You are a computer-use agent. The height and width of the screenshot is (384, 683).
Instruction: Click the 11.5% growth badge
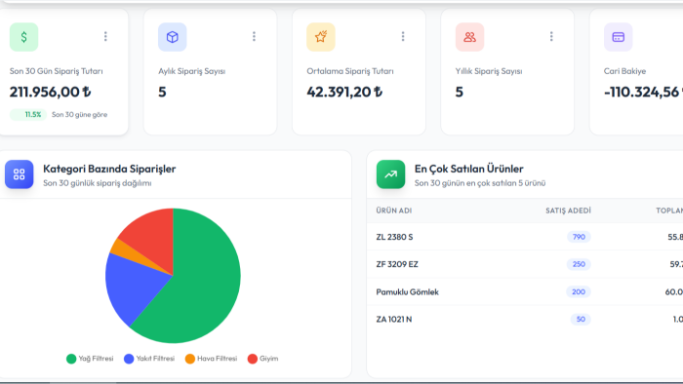point(28,115)
